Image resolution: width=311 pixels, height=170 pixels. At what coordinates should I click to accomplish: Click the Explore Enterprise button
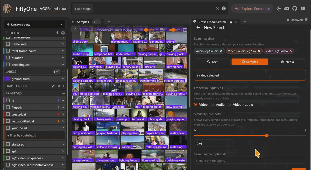point(252,9)
